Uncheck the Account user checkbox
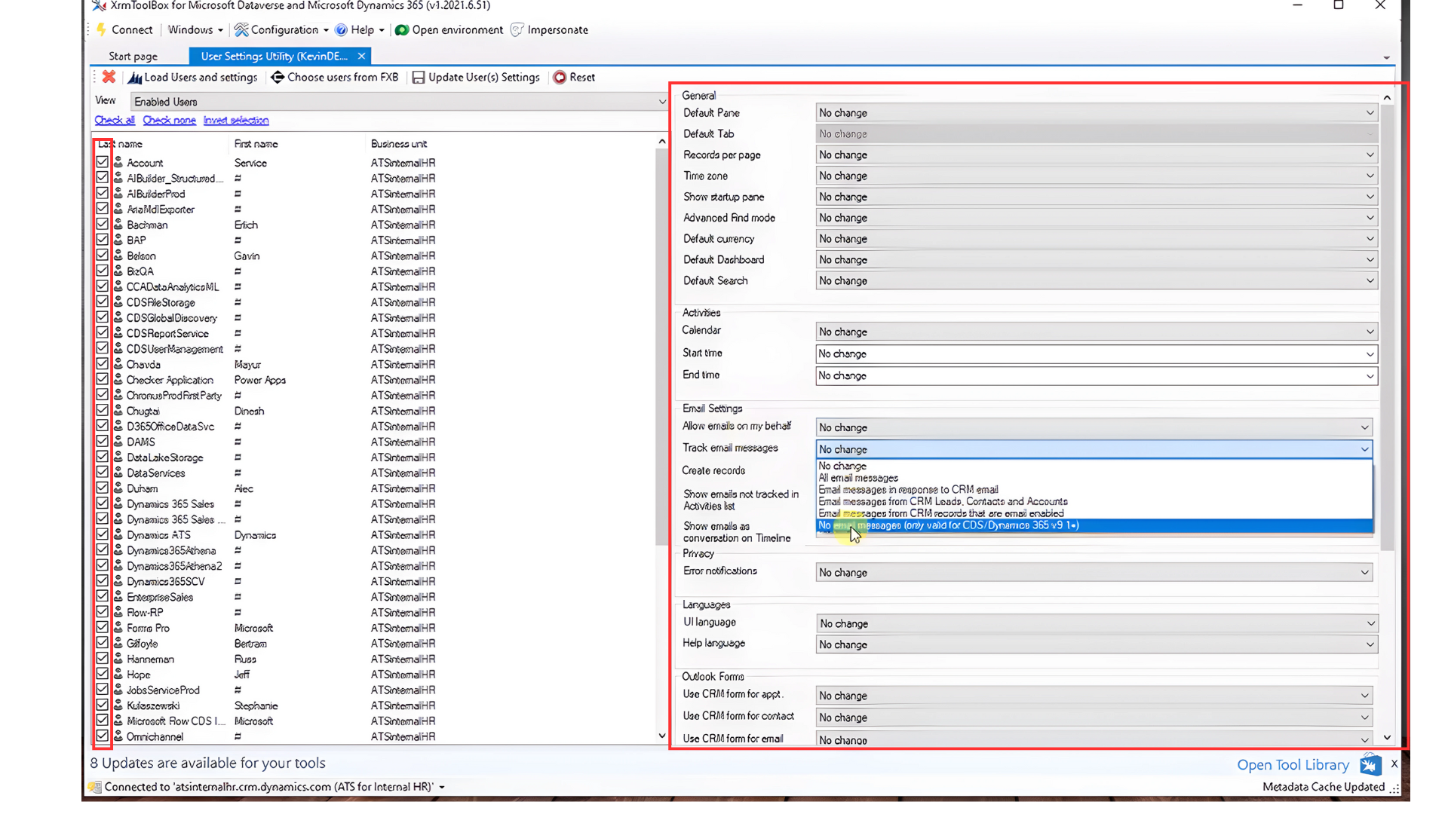1448x814 pixels. coord(102,162)
